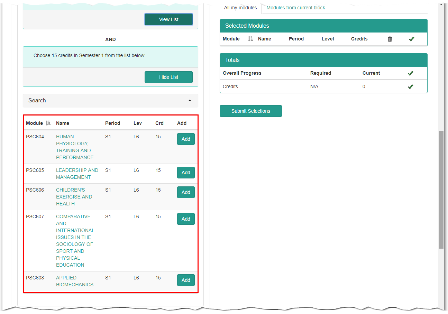Switch to the Modules from current block tab
This screenshot has width=448, height=314.
tap(295, 7)
